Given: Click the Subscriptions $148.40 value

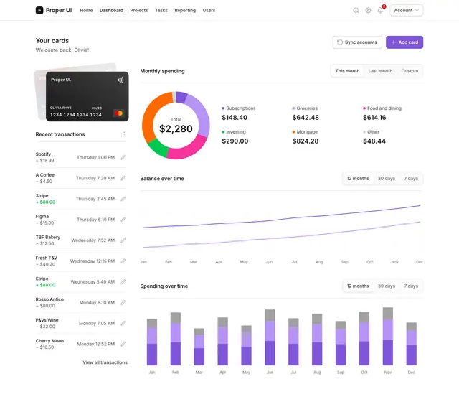Looking at the screenshot, I should (x=235, y=118).
